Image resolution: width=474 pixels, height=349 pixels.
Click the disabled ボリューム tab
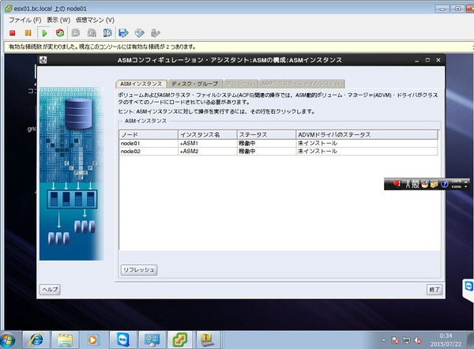[x=240, y=84]
